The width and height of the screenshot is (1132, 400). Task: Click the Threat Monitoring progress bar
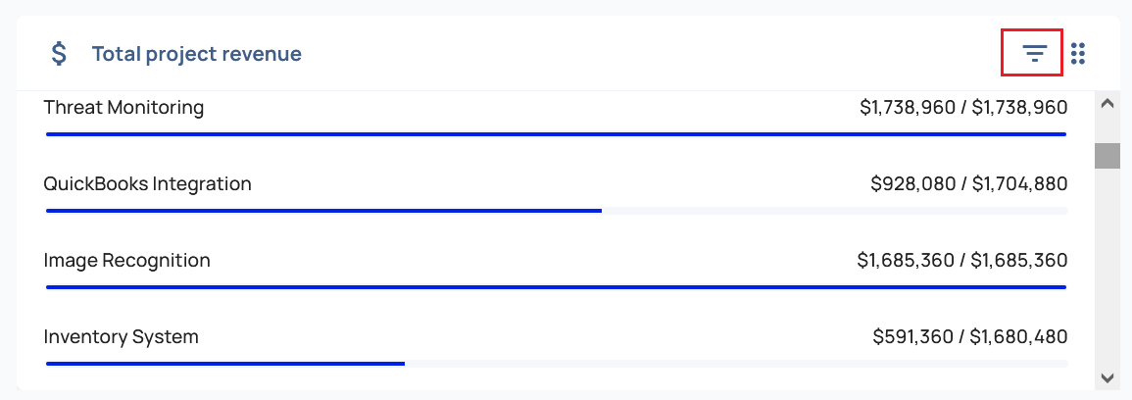556,133
